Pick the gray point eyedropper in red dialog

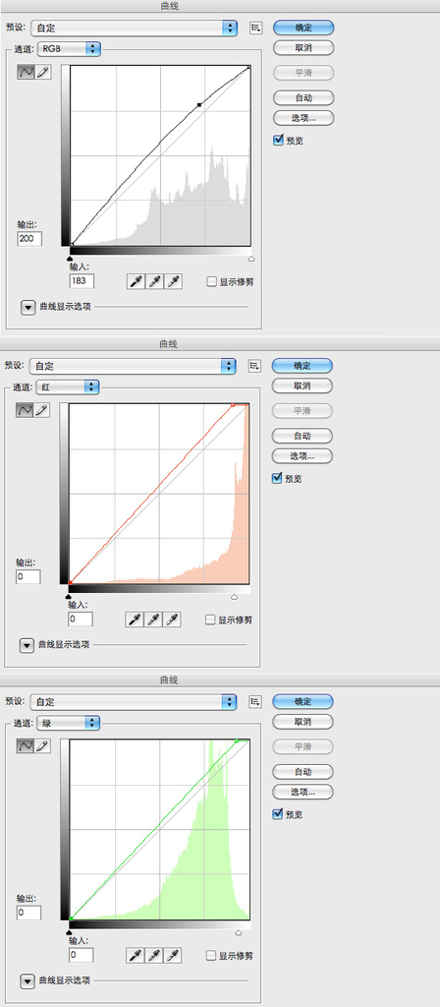coord(153,620)
